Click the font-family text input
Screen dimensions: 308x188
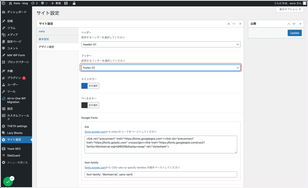pyautogui.click(x=161, y=174)
